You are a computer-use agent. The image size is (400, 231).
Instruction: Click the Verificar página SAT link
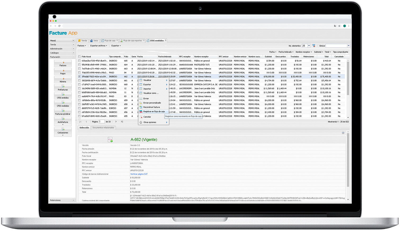[x=139, y=174]
